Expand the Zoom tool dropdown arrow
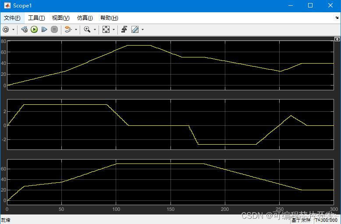Screen dimensions: 341x224 (x=95, y=29)
